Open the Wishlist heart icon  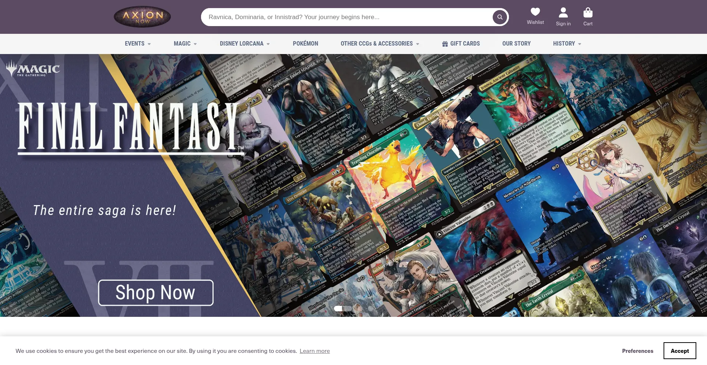coord(535,12)
